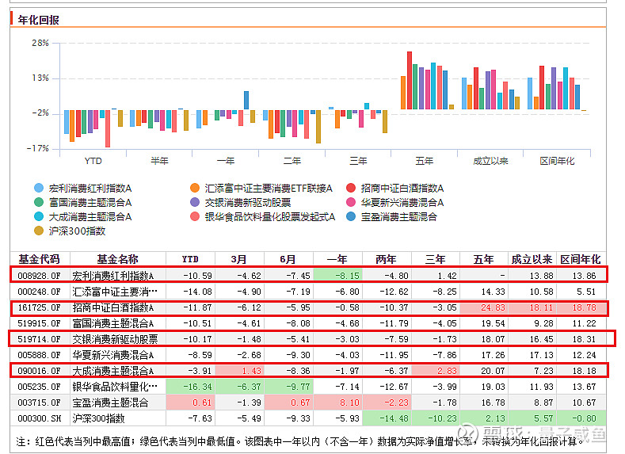Click fund name 招商中证白酒指数A in table
625x454 pixels.
(x=112, y=307)
